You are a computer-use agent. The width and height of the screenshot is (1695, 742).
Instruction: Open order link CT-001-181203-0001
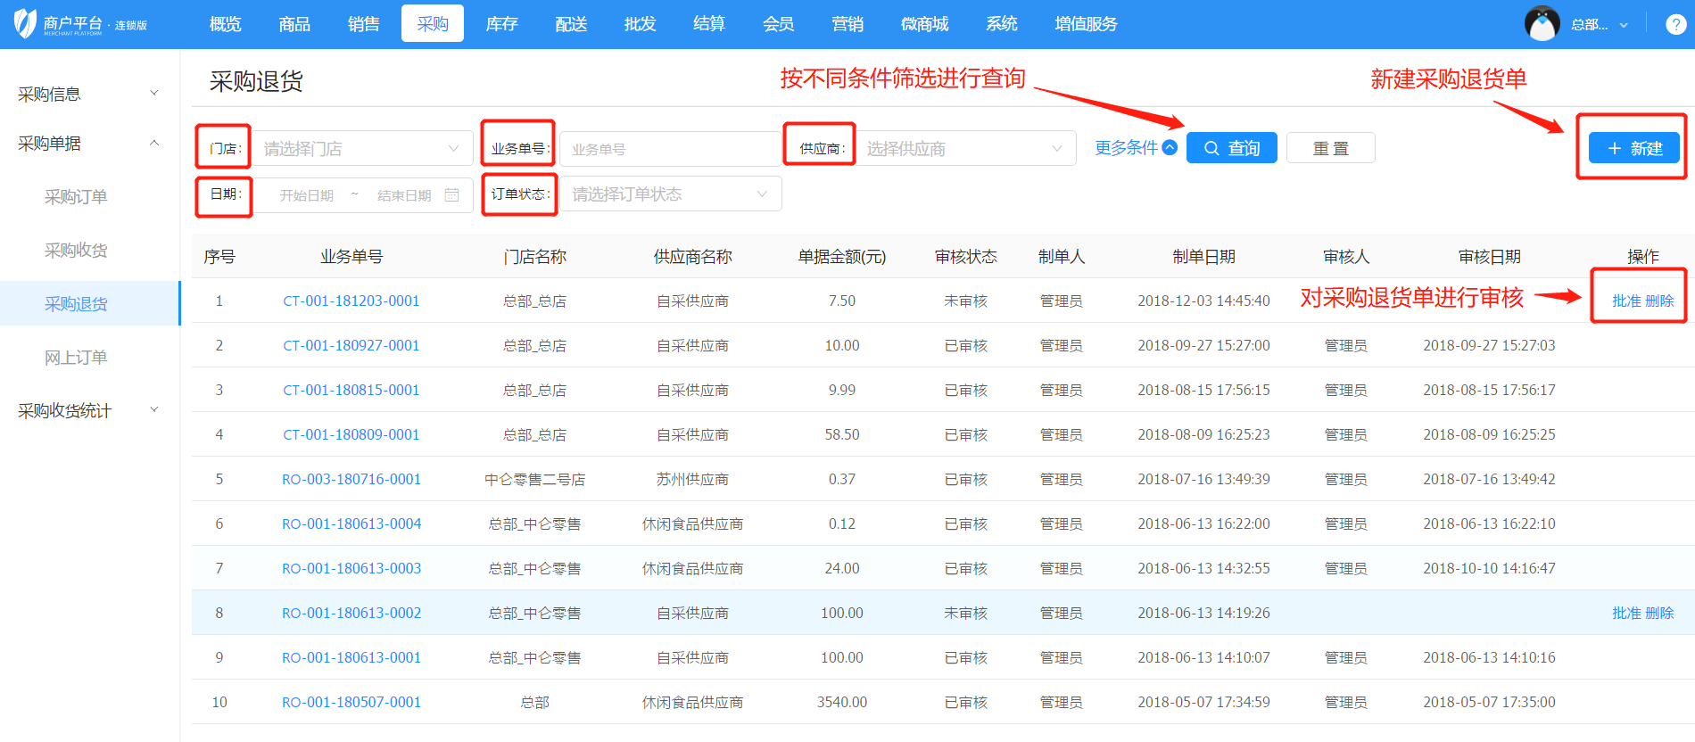tap(351, 301)
